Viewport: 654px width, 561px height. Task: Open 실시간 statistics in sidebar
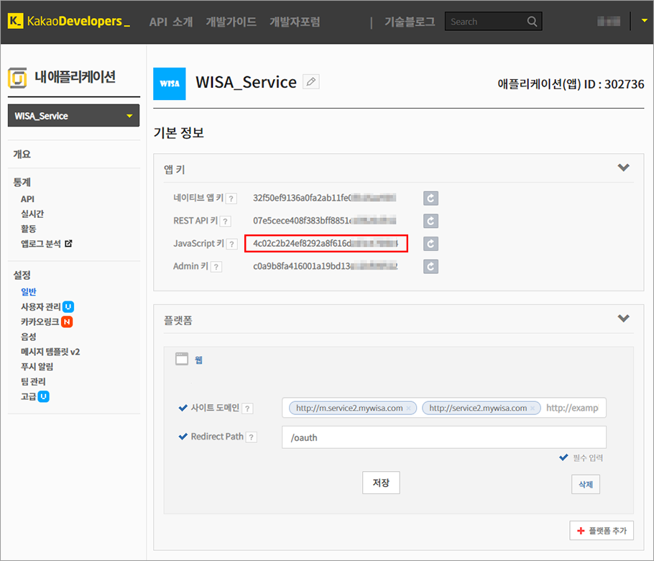pyautogui.click(x=32, y=214)
